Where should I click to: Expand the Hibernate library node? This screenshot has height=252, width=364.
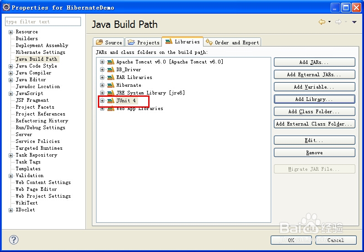point(102,85)
